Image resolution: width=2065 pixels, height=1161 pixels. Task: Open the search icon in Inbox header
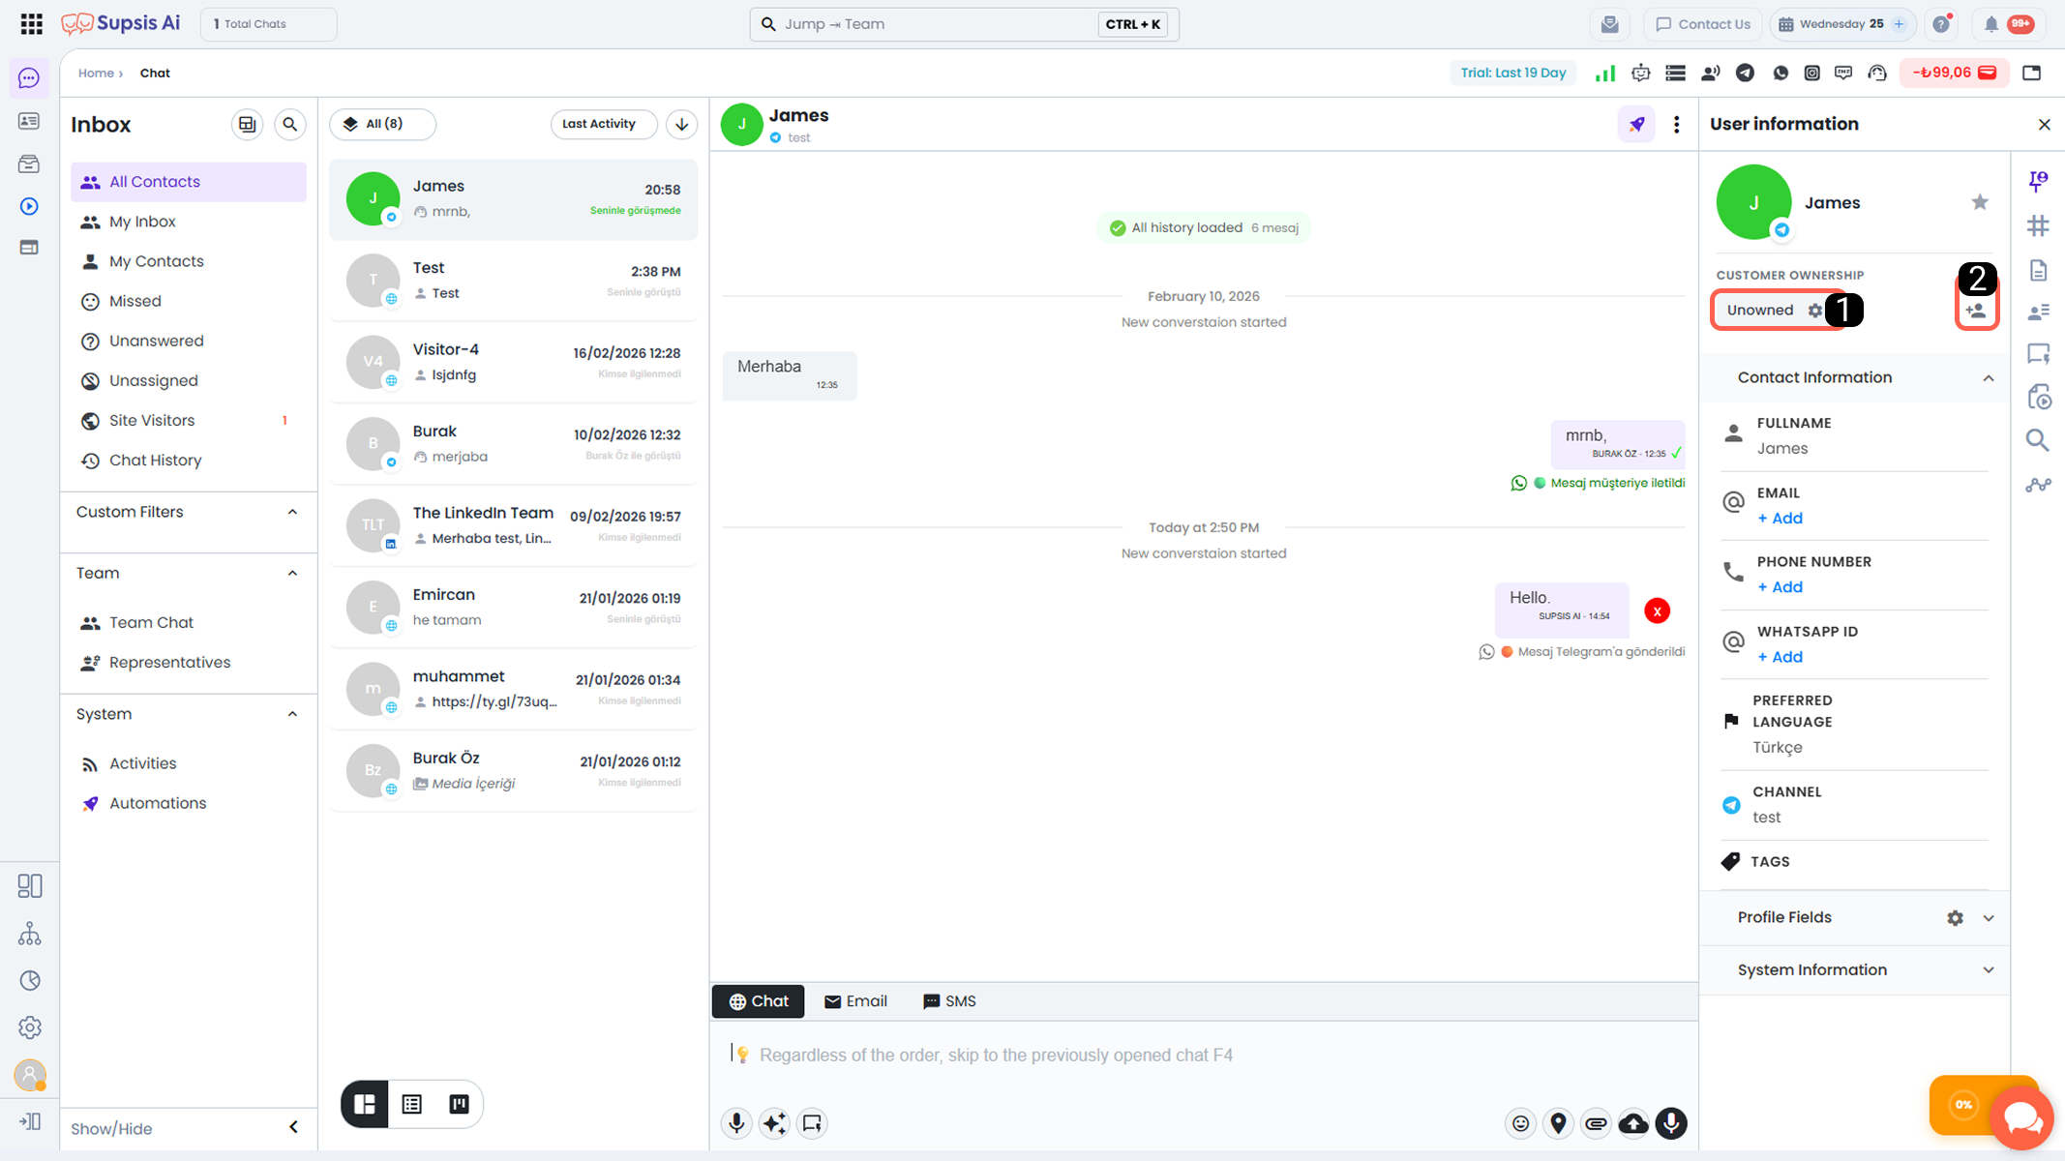289,124
